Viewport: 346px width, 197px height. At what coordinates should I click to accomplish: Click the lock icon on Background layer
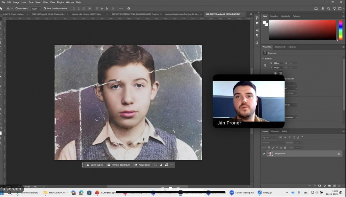coord(339,154)
